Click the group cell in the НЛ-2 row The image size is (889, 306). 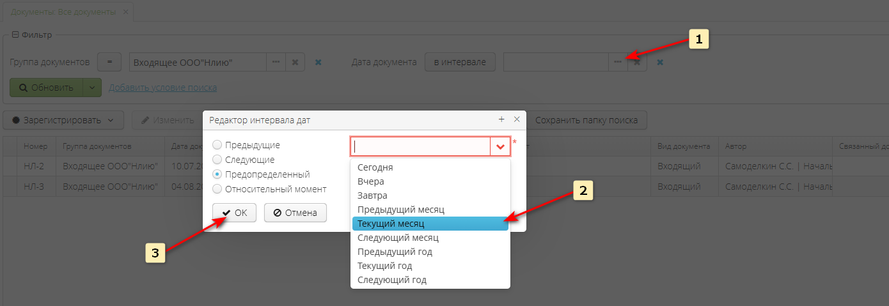coord(110,166)
